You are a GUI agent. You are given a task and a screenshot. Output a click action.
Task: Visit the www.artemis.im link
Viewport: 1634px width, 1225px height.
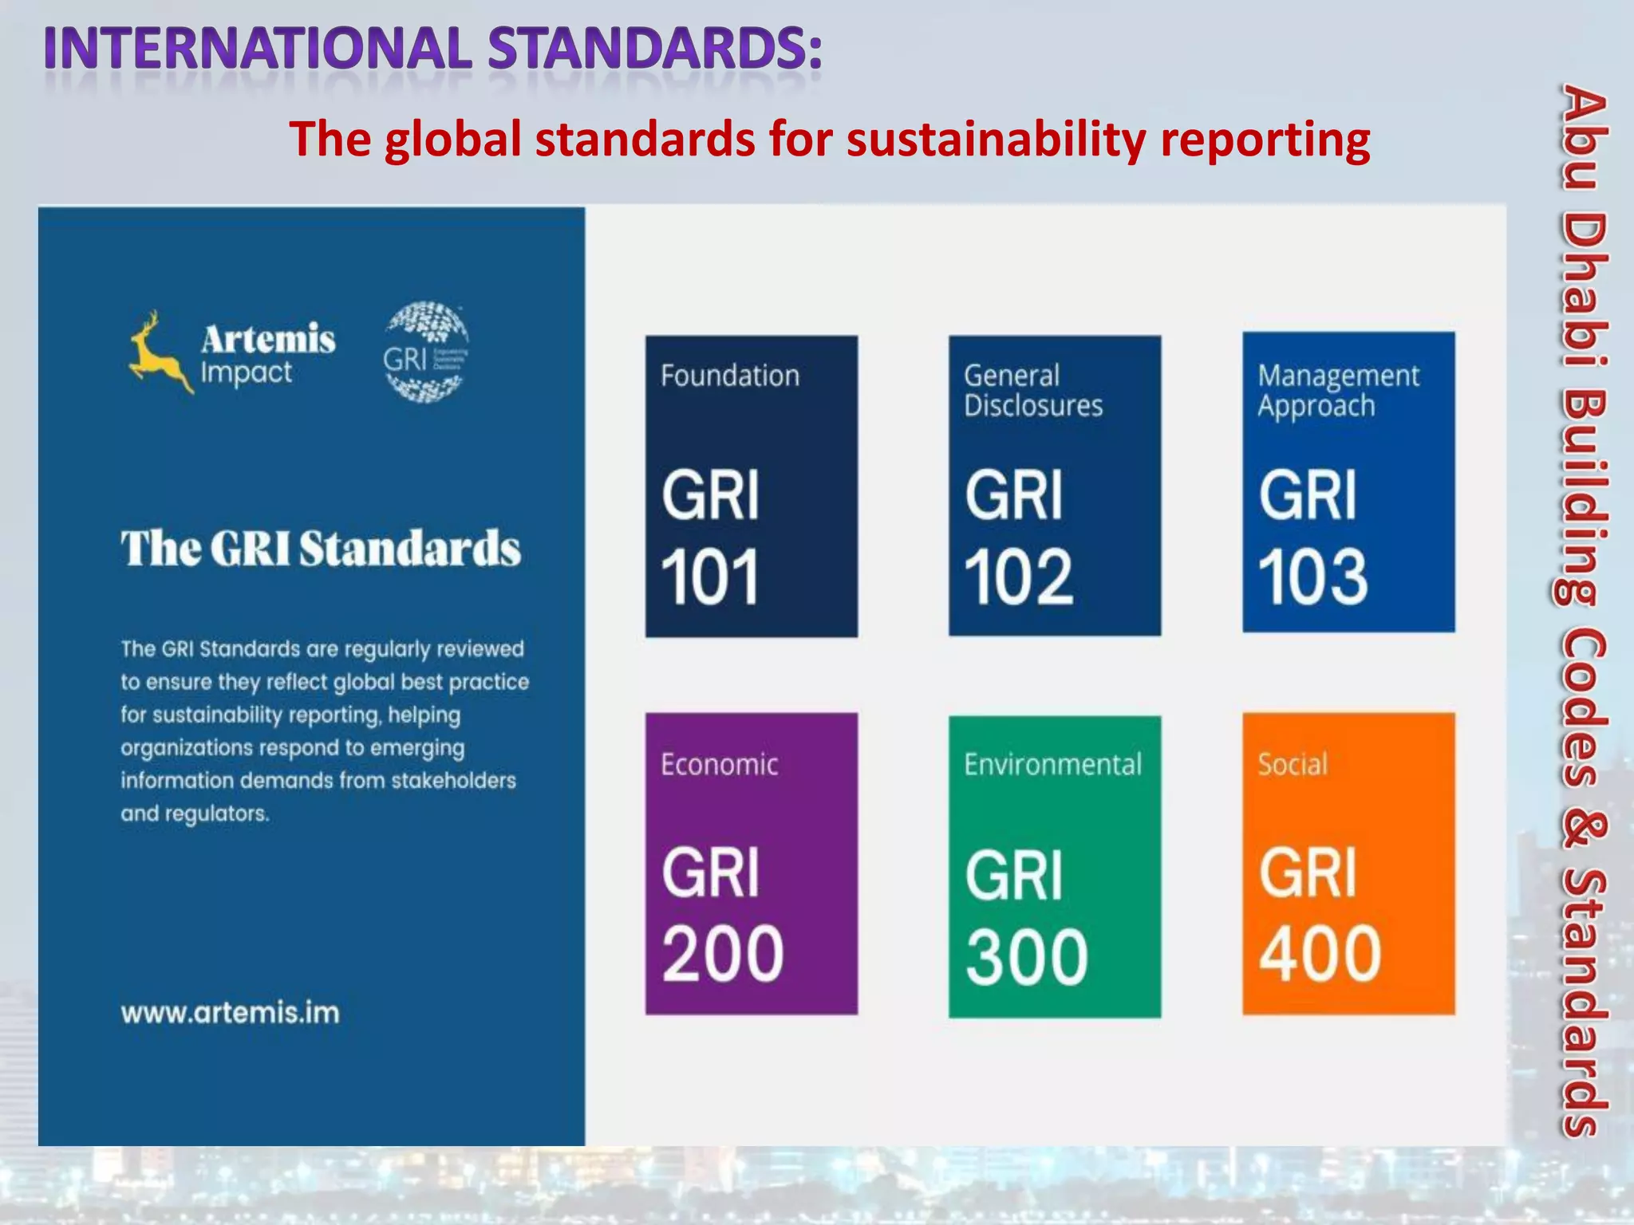click(x=231, y=1013)
